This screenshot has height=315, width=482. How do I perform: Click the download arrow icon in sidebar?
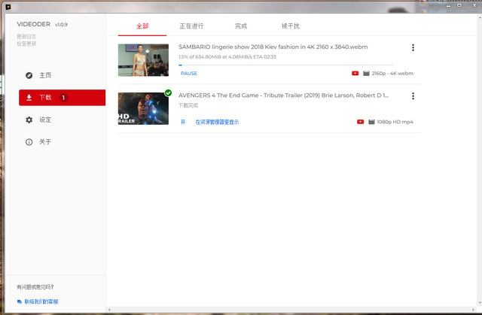point(29,98)
